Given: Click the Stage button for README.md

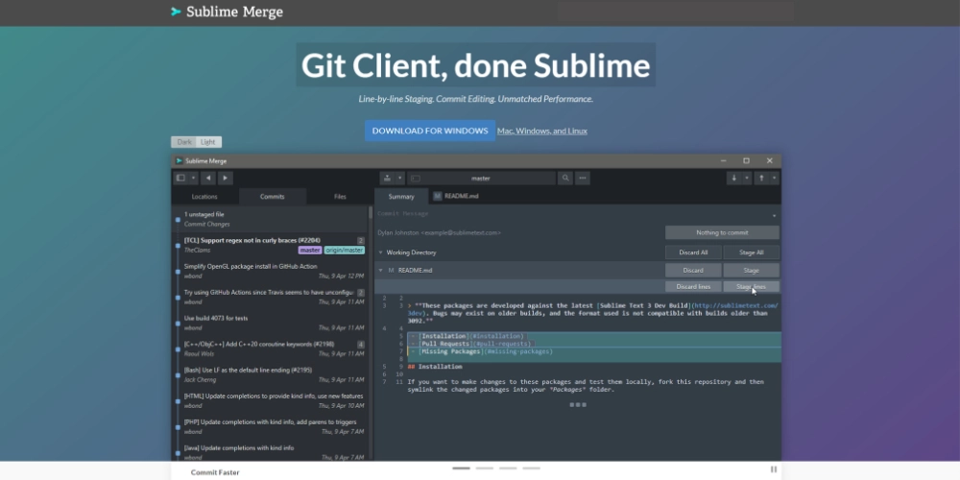Looking at the screenshot, I should (x=752, y=270).
